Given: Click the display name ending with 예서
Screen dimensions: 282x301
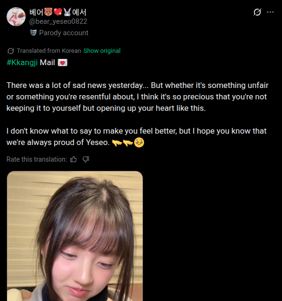Looking at the screenshot, I should [x=58, y=12].
